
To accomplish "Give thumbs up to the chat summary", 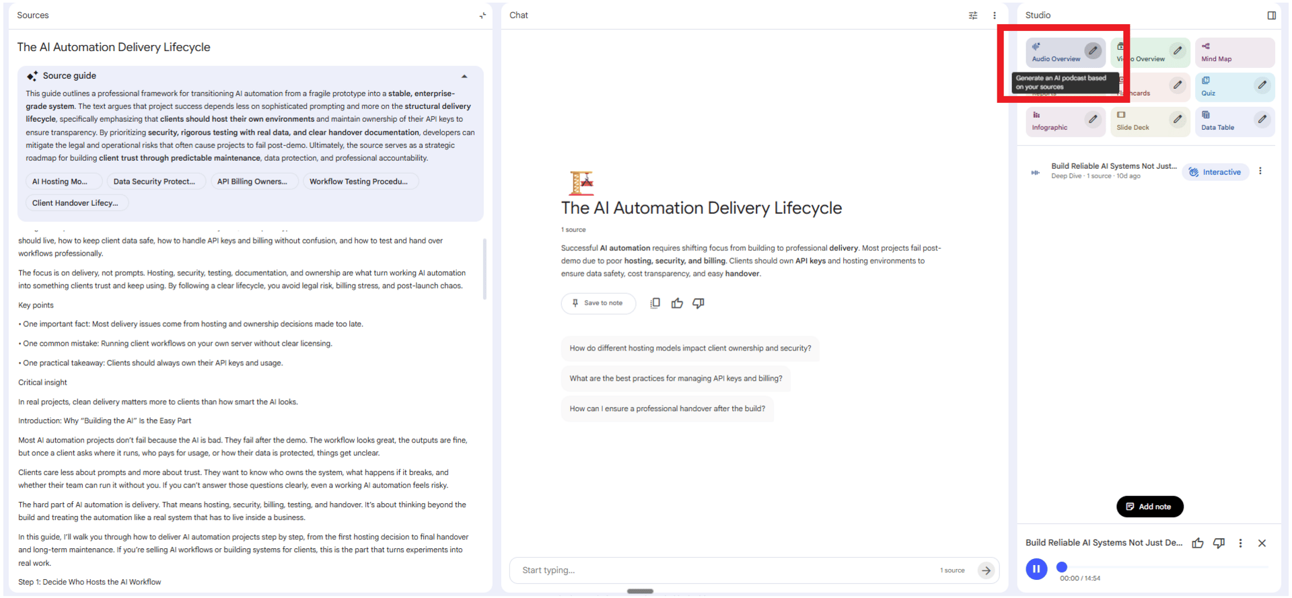I will [677, 303].
